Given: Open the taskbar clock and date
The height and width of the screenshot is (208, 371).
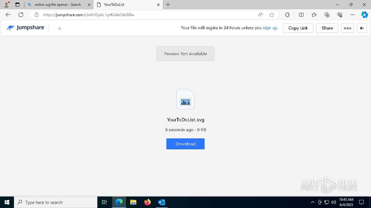Looking at the screenshot, I should pyautogui.click(x=346, y=202).
